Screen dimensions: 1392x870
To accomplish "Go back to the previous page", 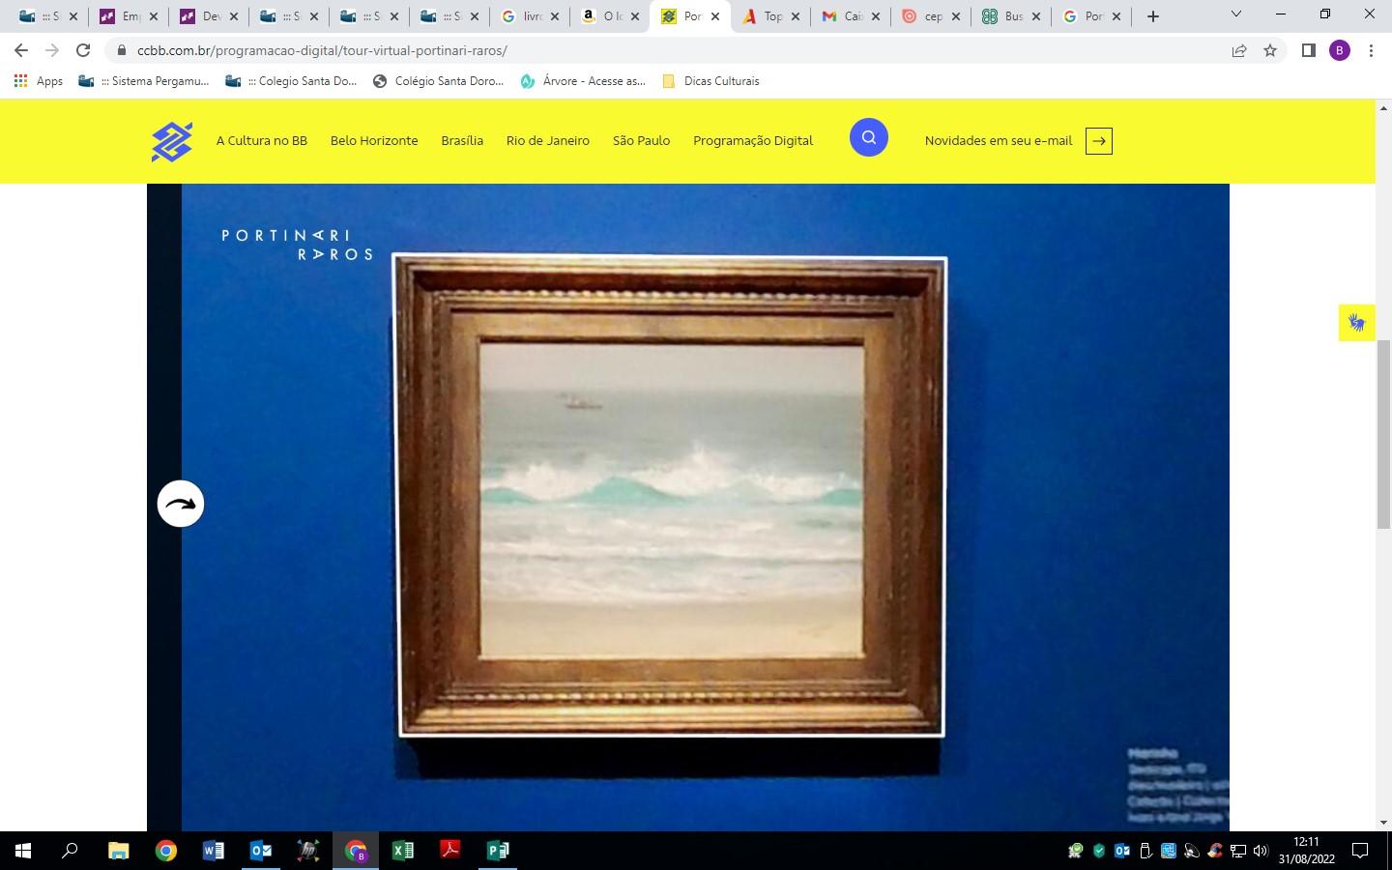I will (21, 50).
